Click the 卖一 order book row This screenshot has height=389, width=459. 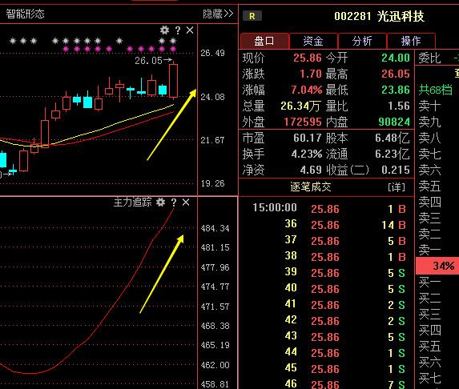click(437, 250)
